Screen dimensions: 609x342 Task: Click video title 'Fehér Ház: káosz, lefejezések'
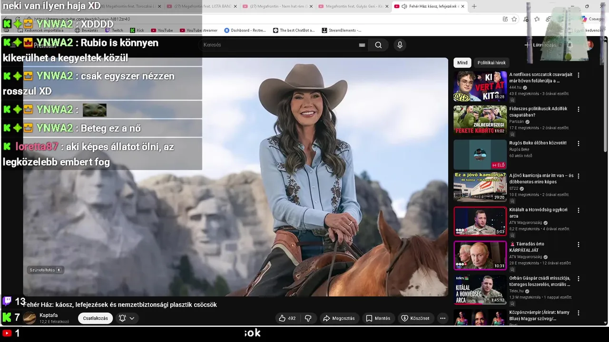120,305
